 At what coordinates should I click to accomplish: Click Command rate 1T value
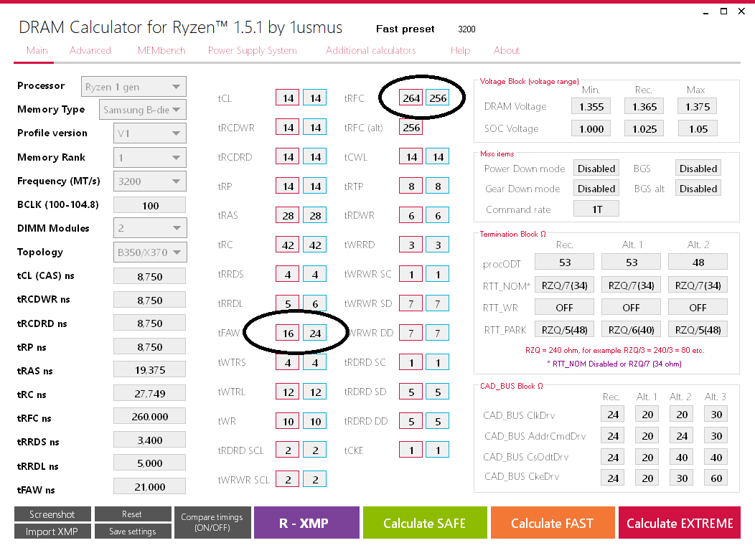point(596,209)
